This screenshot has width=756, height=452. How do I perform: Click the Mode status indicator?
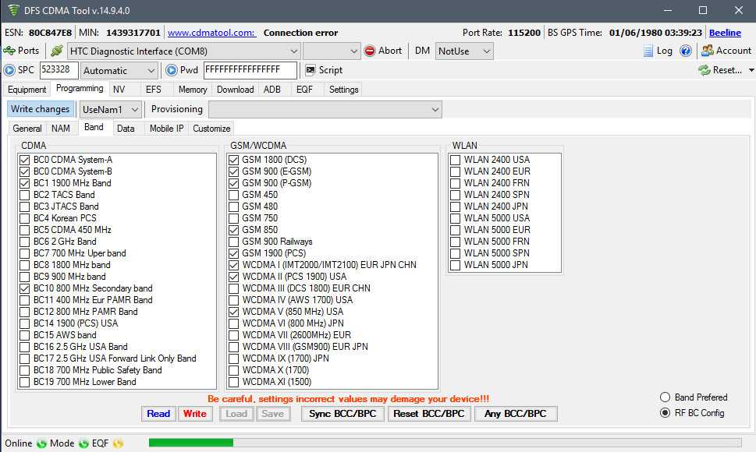point(84,443)
